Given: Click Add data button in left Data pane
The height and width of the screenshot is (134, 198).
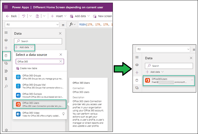Looking at the screenshot, I should coord(25,47).
